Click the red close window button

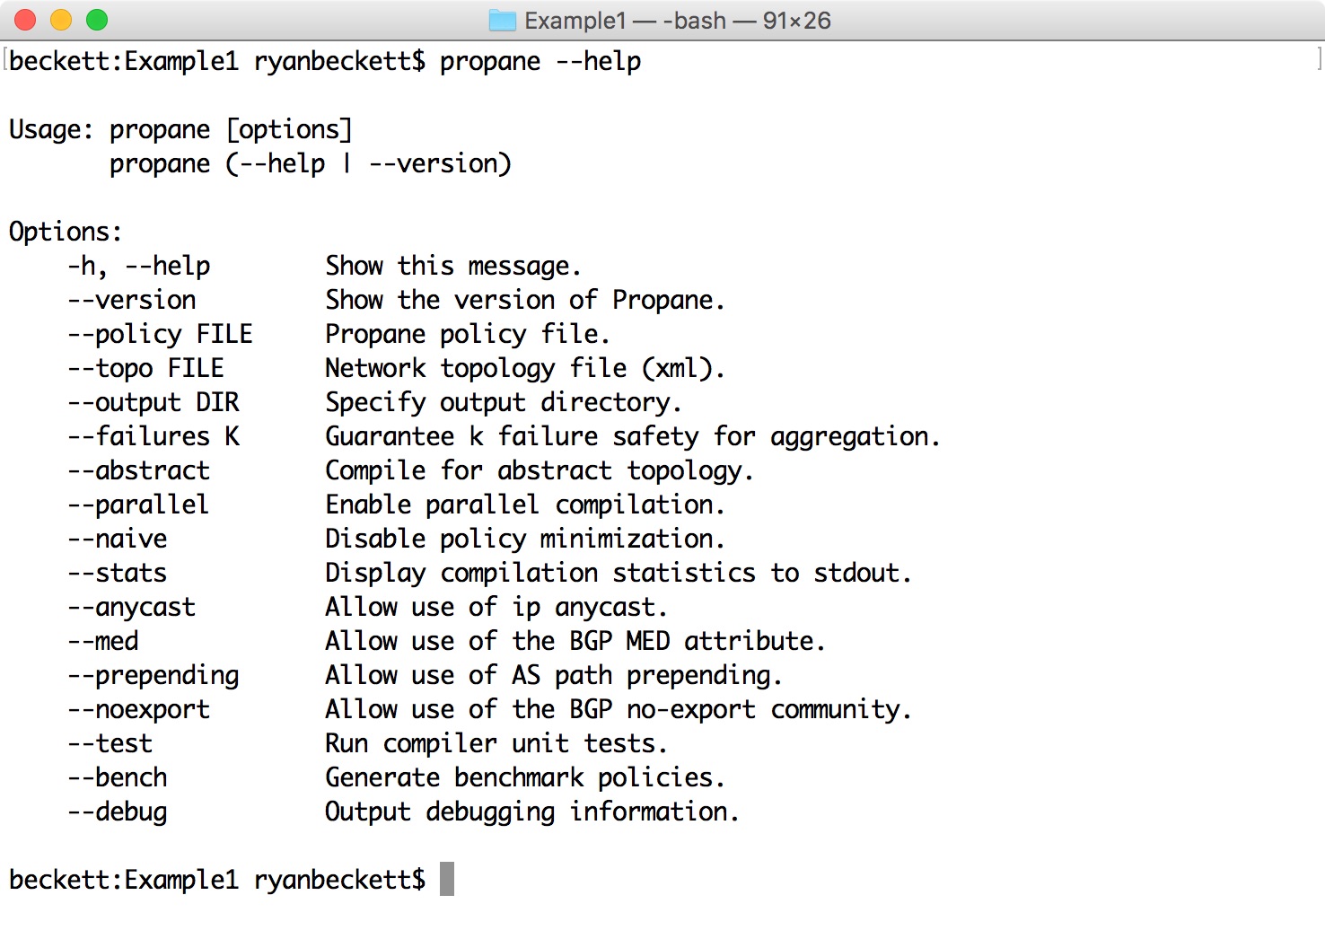[x=25, y=20]
